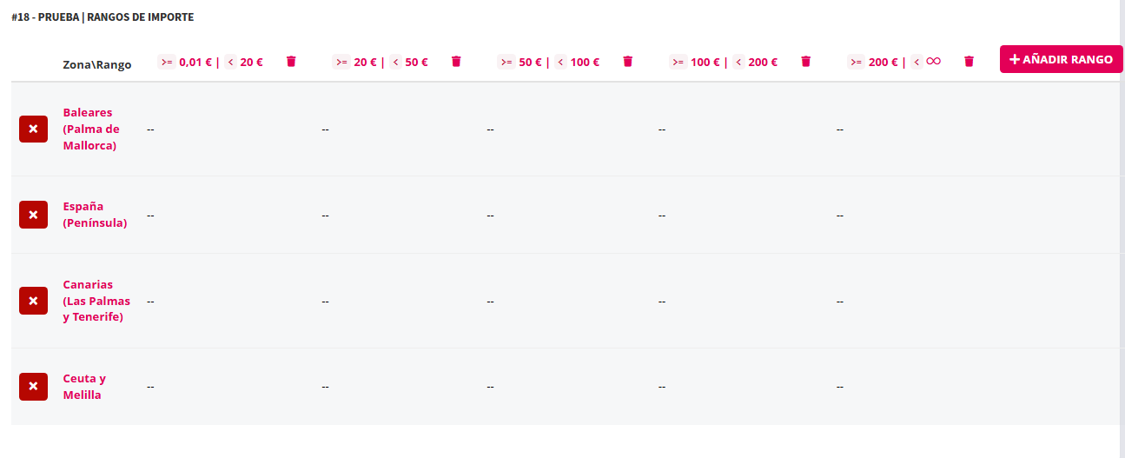Delete the 20 € to 50 € range
Viewport: 1125px width, 458px height.
click(456, 62)
